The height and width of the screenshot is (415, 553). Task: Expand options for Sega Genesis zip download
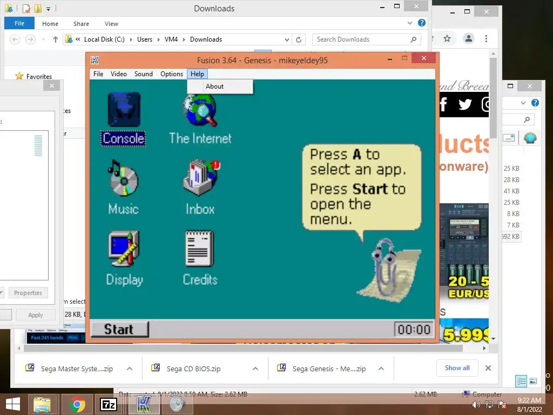pyautogui.click(x=381, y=369)
